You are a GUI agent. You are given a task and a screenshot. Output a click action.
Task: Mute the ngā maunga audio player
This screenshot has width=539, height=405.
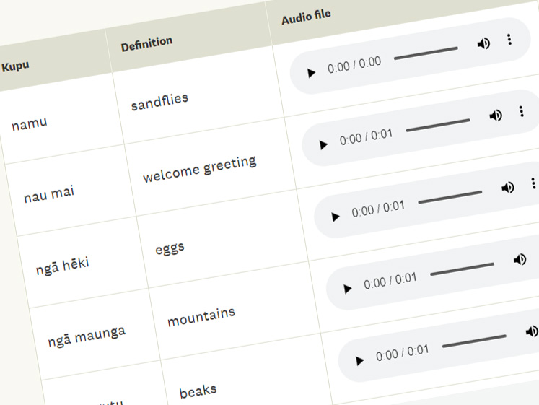coord(520,259)
